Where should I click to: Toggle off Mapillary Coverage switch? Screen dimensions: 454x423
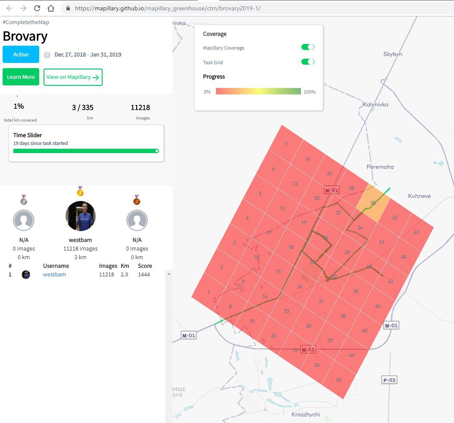pos(308,47)
